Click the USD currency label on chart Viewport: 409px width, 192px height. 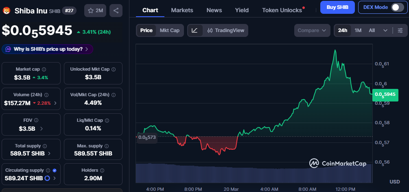coord(395,181)
